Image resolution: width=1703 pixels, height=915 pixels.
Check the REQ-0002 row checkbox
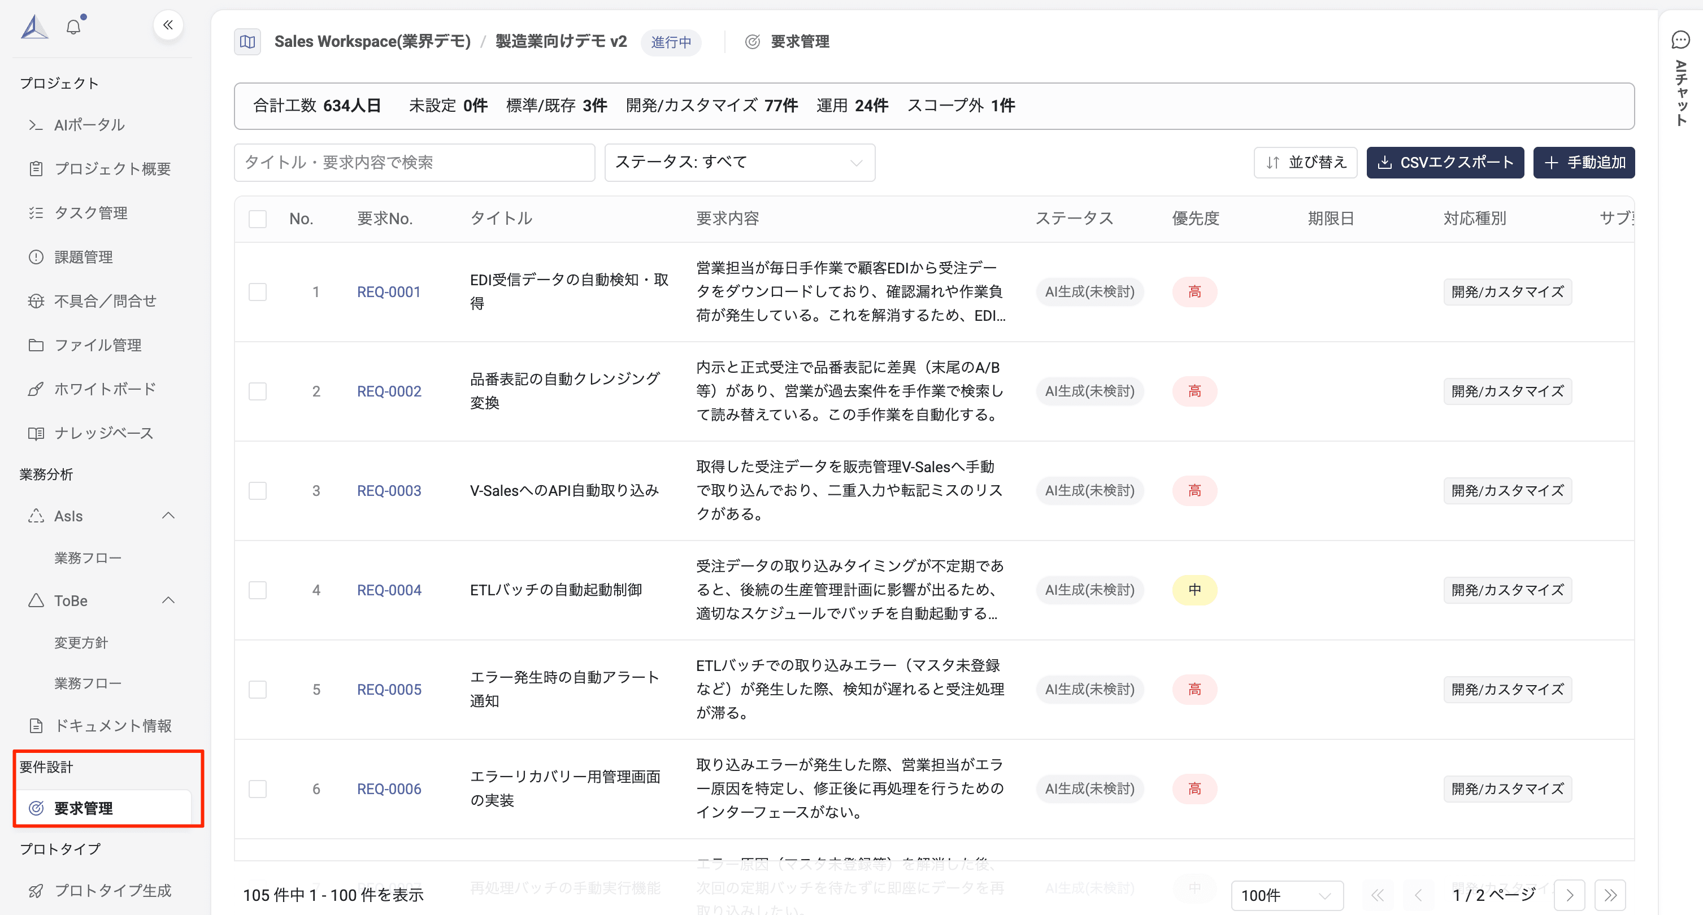(257, 391)
